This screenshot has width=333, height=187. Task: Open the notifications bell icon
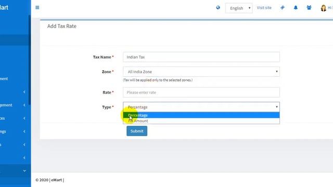pyautogui.click(x=296, y=8)
